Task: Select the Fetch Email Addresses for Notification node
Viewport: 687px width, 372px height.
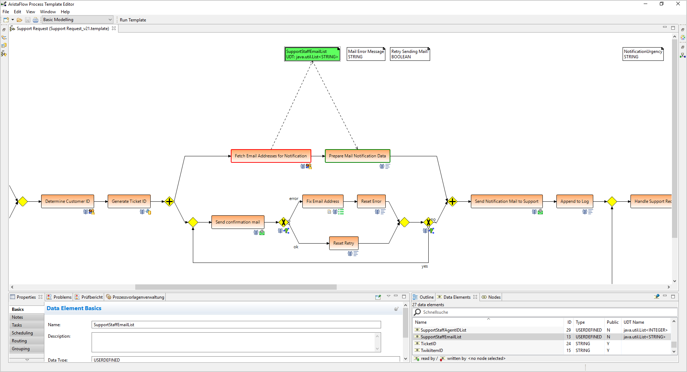Action: click(x=271, y=156)
